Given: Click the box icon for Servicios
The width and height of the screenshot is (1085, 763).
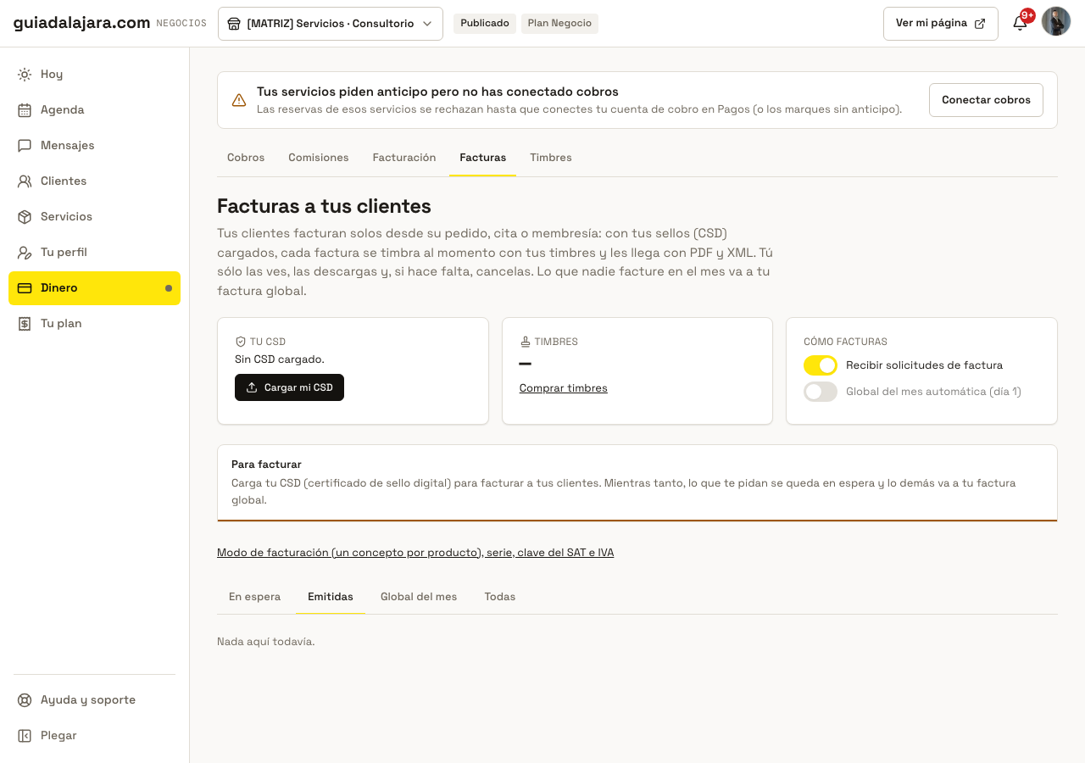Looking at the screenshot, I should point(25,217).
